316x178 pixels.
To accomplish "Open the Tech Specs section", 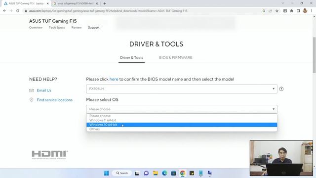I will (57, 28).
